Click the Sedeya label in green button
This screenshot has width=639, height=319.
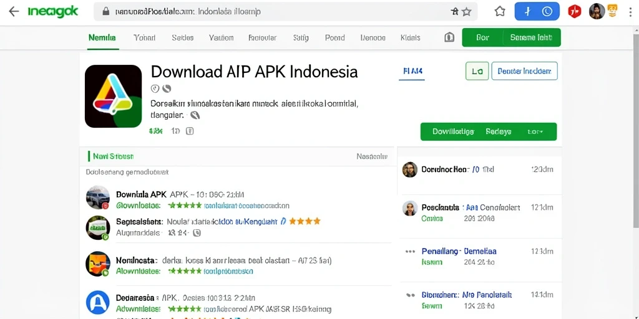coord(499,132)
